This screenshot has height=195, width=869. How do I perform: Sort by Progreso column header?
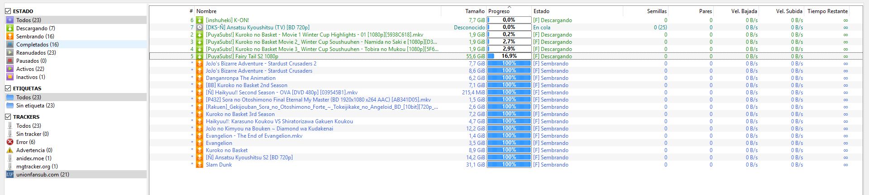click(x=509, y=11)
